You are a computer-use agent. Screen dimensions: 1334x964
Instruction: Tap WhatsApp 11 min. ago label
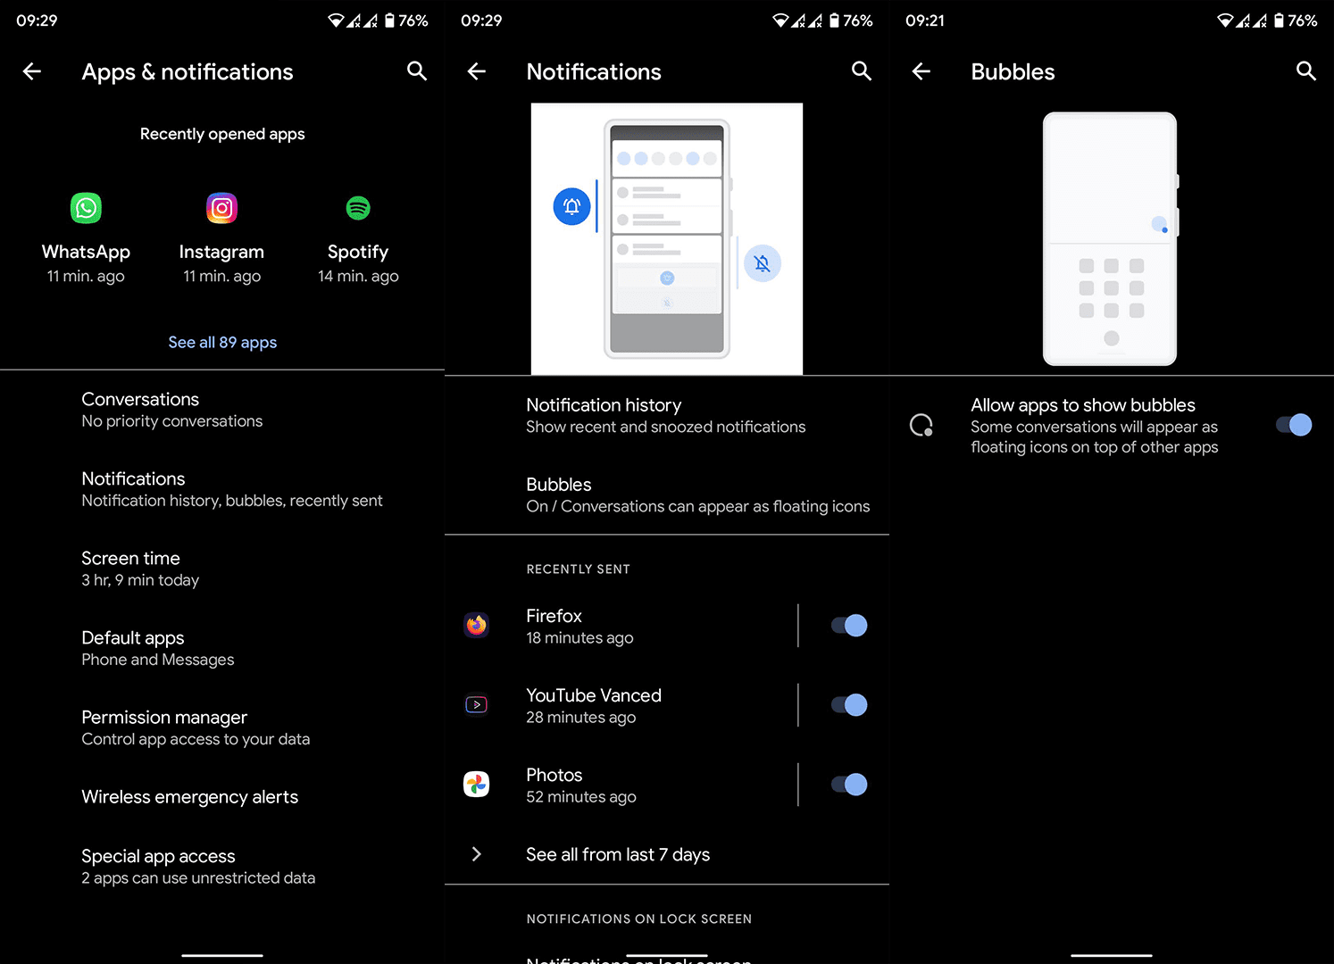(86, 263)
